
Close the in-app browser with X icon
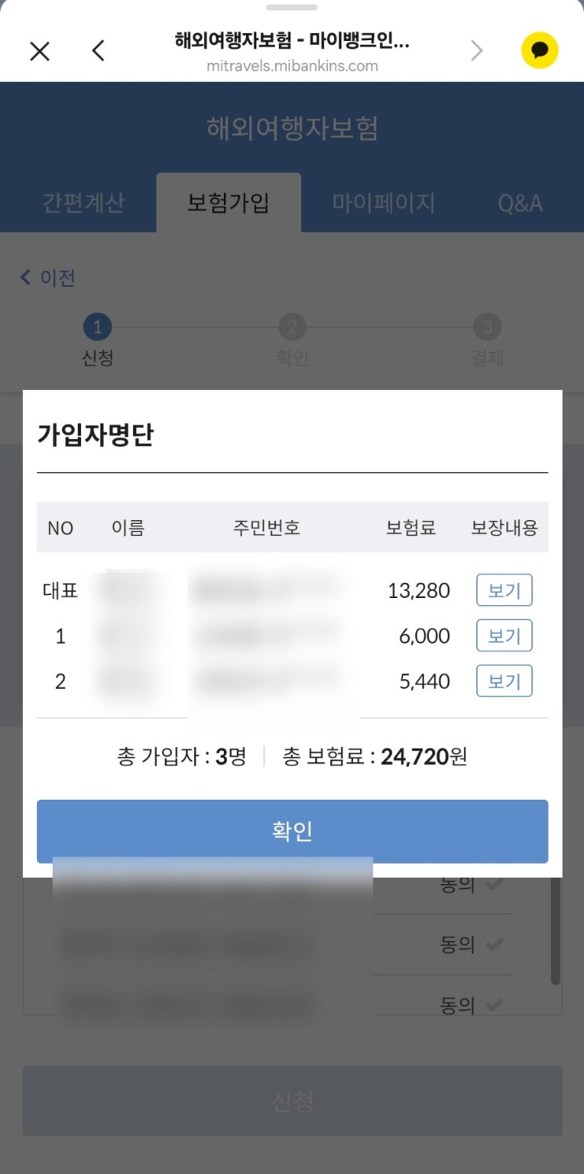39,52
